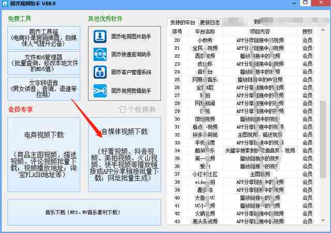The image size is (331, 233).
Task: Click scroll up arrow of platform list
Action: (323, 31)
